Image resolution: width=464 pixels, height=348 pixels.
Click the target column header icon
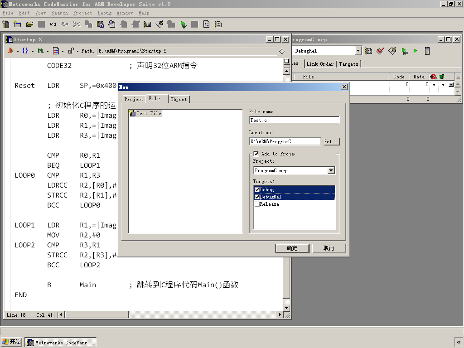pos(433,77)
